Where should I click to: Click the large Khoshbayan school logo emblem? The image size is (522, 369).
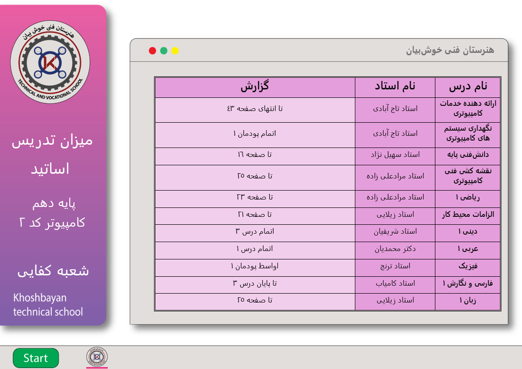[x=51, y=61]
